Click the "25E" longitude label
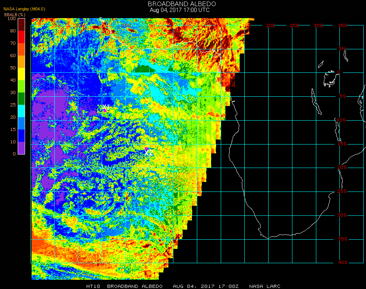The height and width of the screenshot is (289, 366). pos(294,25)
